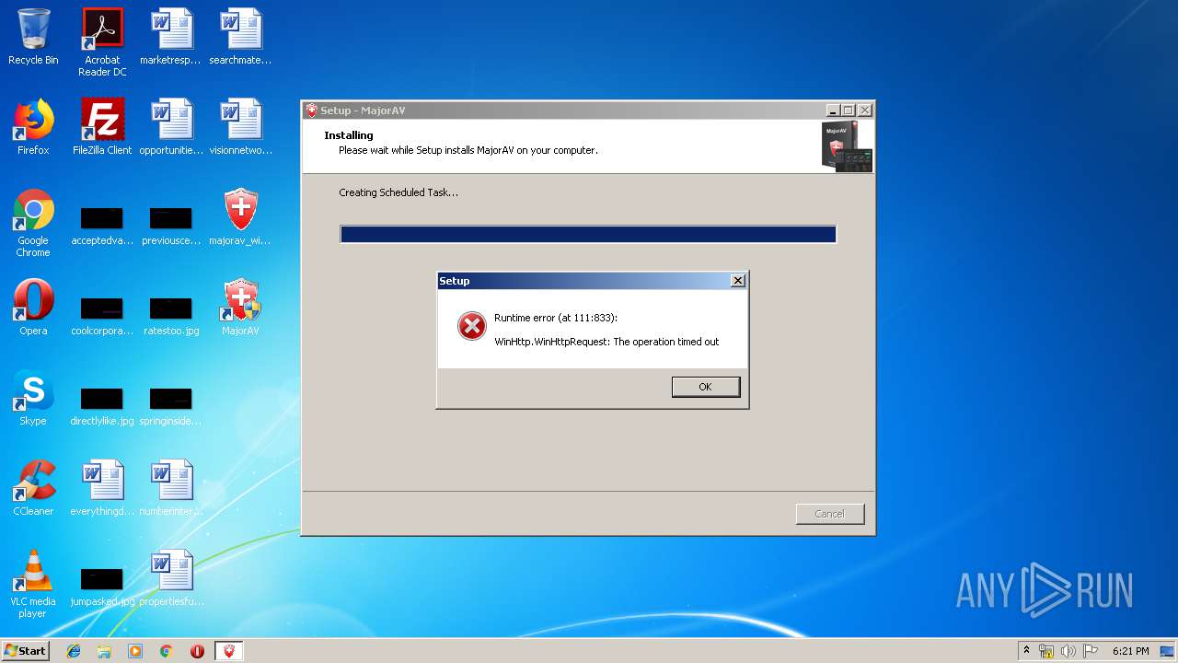Screen dimensions: 1178x663
Task: Open CCleaner desktop shortcut
Action: [33, 488]
